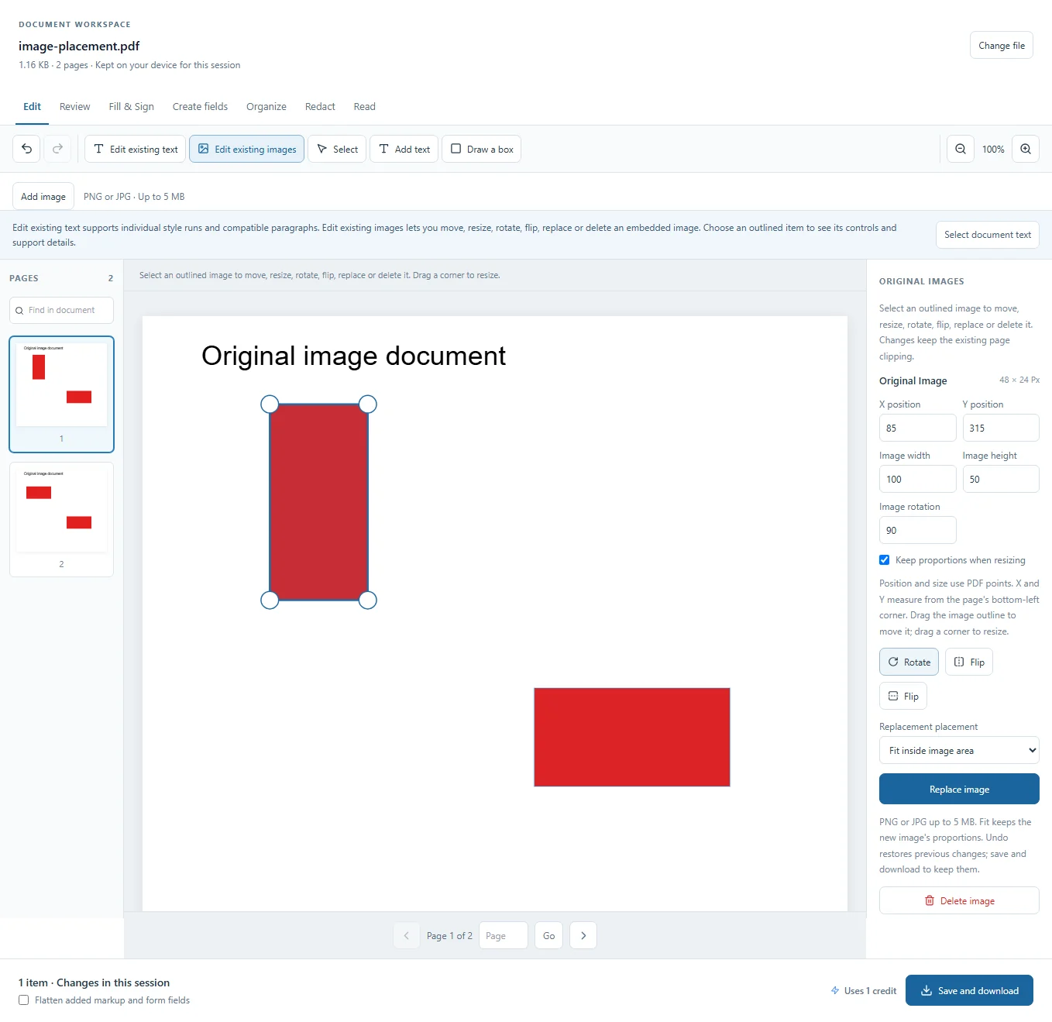The width and height of the screenshot is (1052, 1022).
Task: Choose the Add text tool
Action: coord(404,149)
